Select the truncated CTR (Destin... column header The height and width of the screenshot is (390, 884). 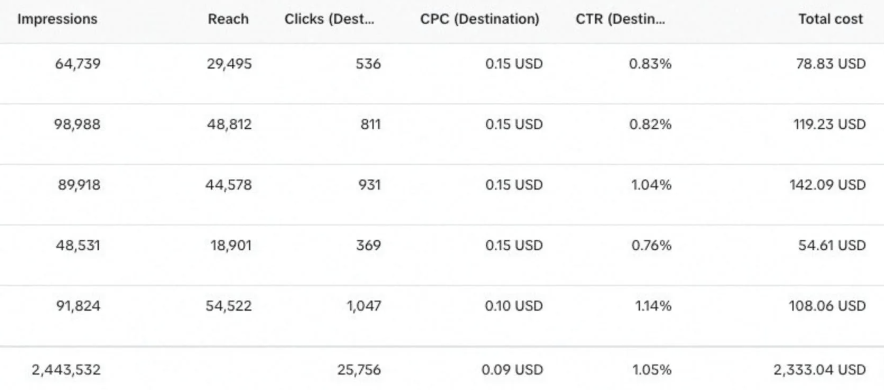620,19
